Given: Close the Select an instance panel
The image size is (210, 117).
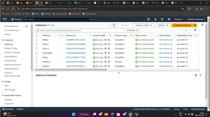Looking at the screenshot, I should tap(201, 75).
